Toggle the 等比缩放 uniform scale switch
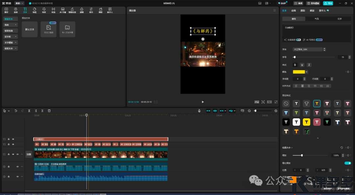The width and height of the screenshot is (355, 195). (x=347, y=163)
